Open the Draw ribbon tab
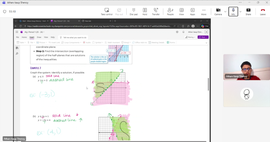Screen dimensions: 270x142 tap(39, 37)
